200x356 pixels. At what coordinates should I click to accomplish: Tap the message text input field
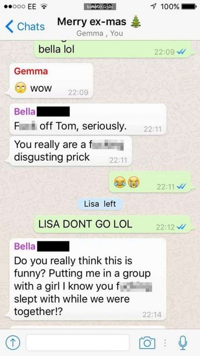77,343
